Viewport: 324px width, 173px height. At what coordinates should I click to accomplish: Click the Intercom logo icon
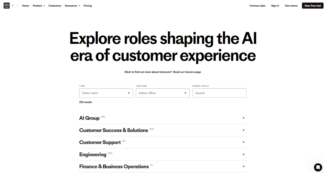(7, 6)
